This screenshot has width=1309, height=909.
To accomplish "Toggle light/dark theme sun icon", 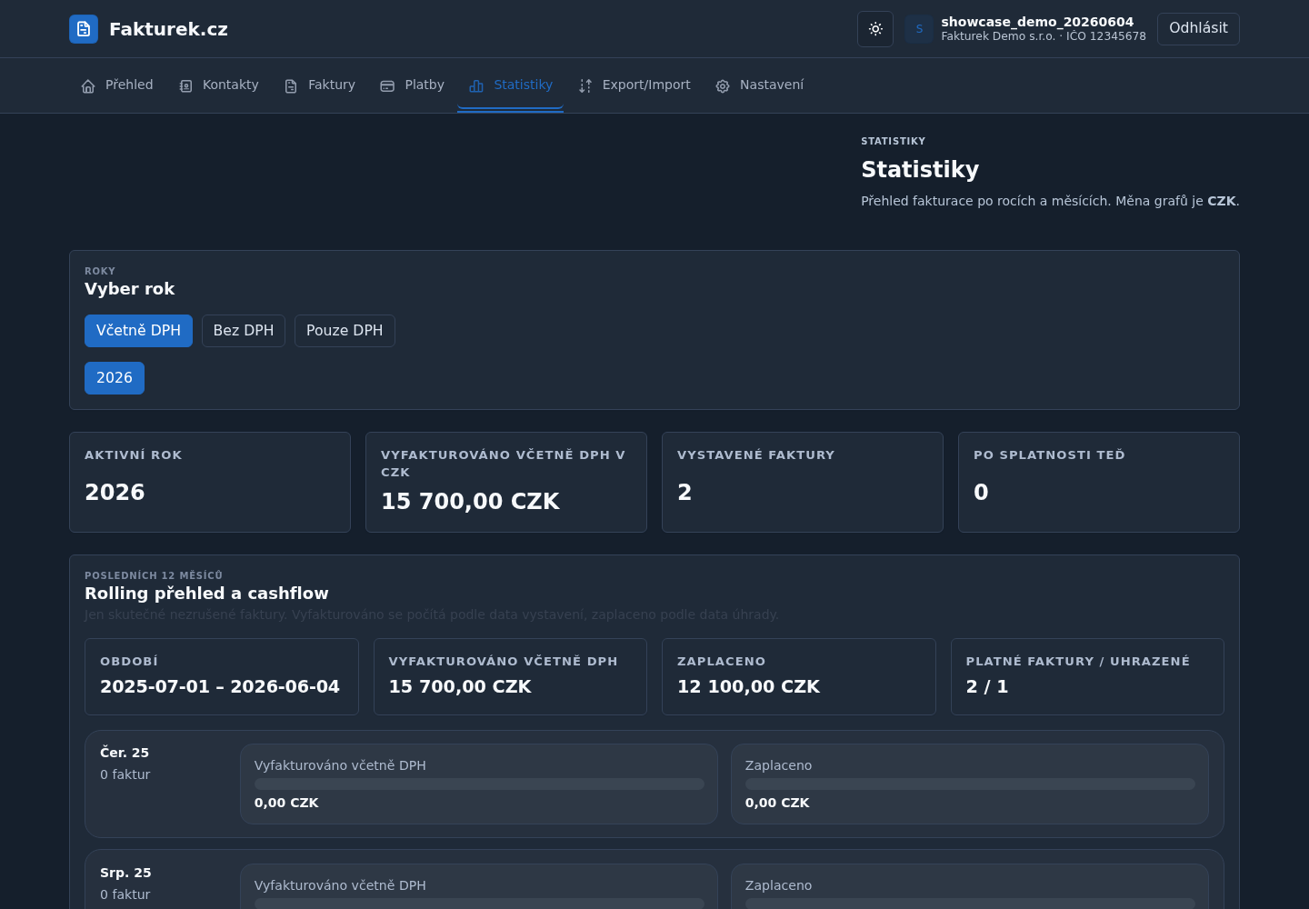I will coord(875,29).
